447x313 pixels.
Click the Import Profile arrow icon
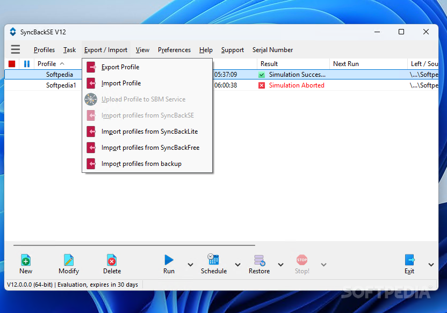click(x=91, y=83)
